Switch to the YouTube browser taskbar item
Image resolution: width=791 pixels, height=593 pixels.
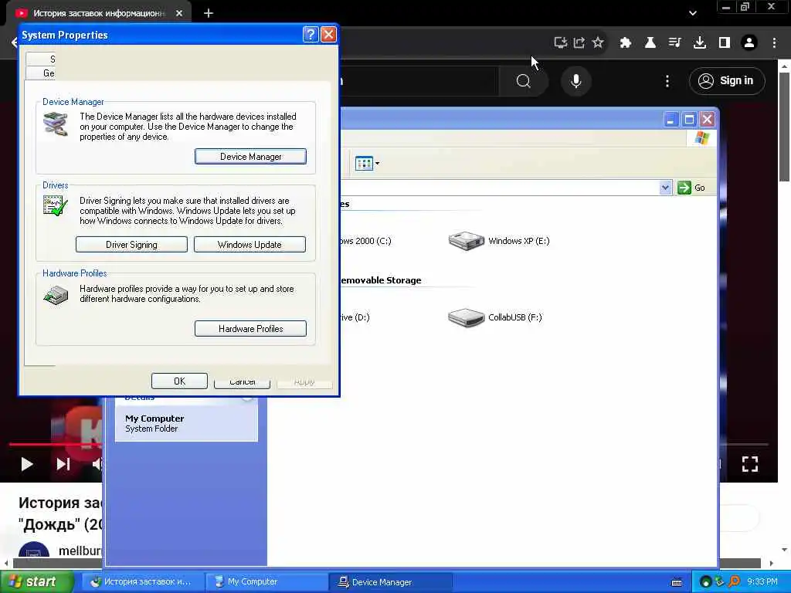(x=143, y=582)
